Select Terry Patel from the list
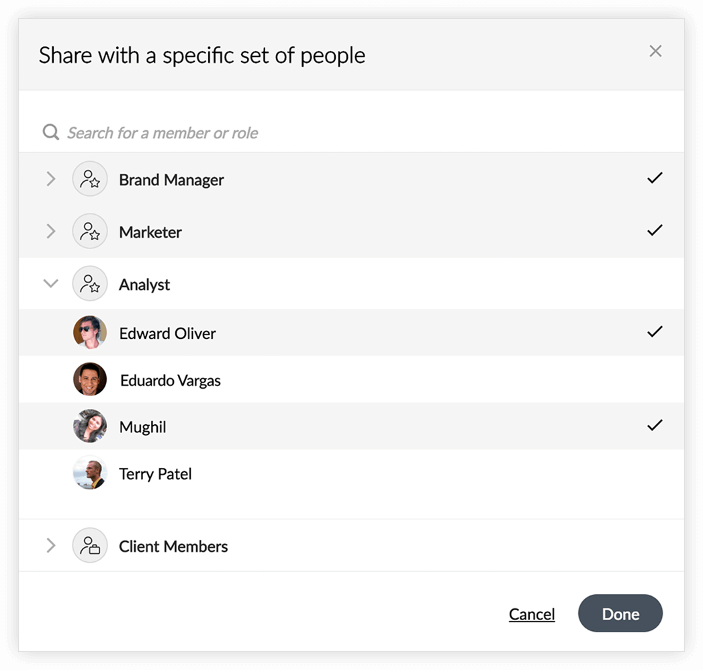The width and height of the screenshot is (703, 670). point(352,473)
